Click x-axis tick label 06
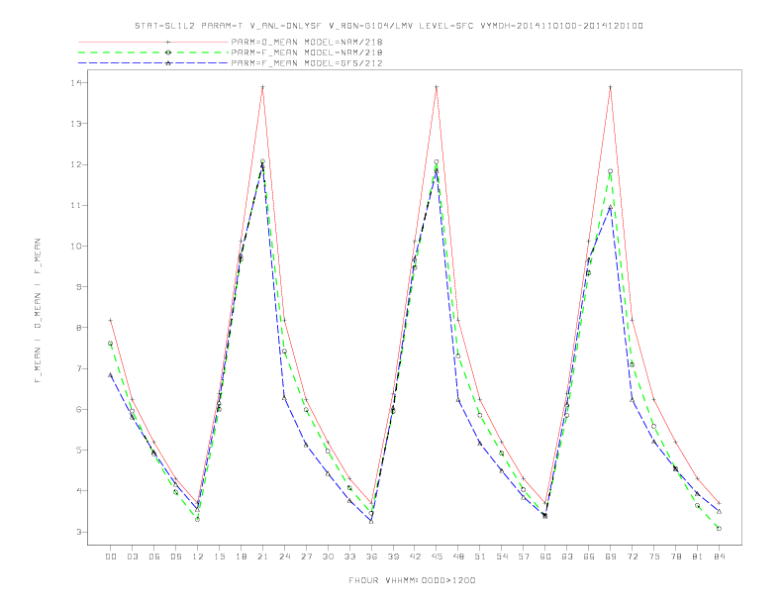This screenshot has width=784, height=606. (154, 556)
